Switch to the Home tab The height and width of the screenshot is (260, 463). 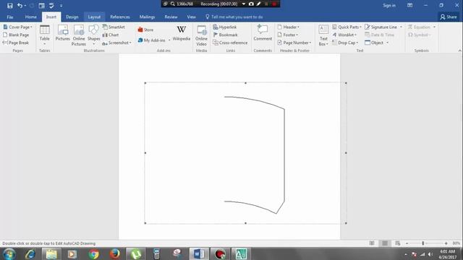tap(30, 17)
